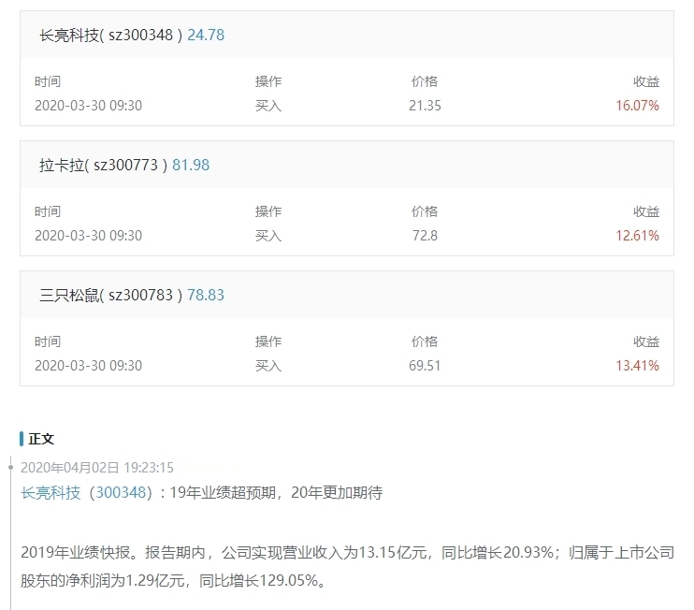
Task: Click the 三只松鼠 card date 2020-03-30 09:30
Action: click(x=89, y=366)
